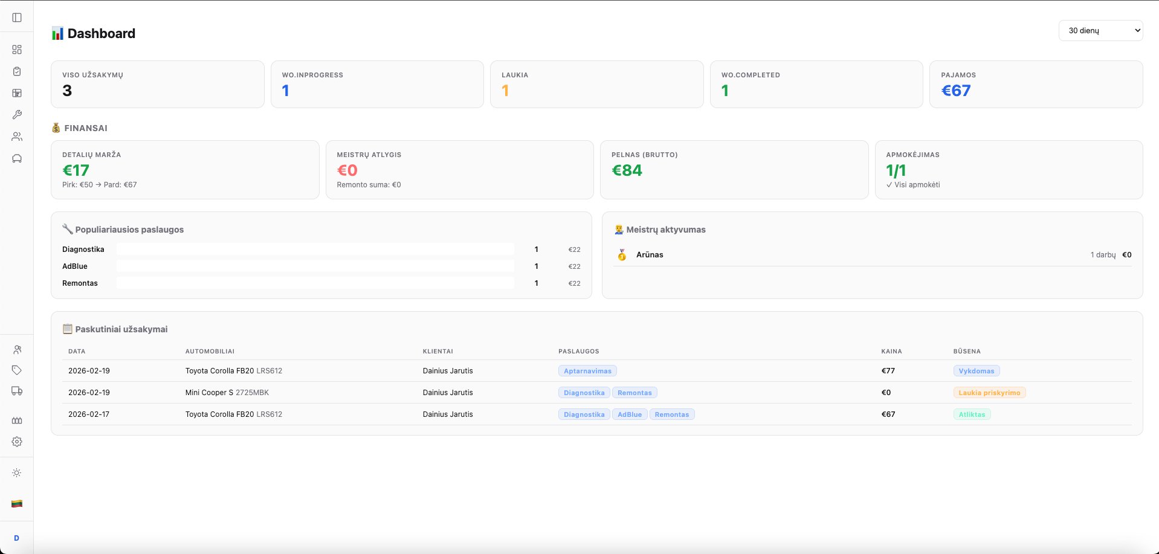Click the Aptarnavimas service tag
Viewport: 1159px width, 554px height.
point(587,371)
